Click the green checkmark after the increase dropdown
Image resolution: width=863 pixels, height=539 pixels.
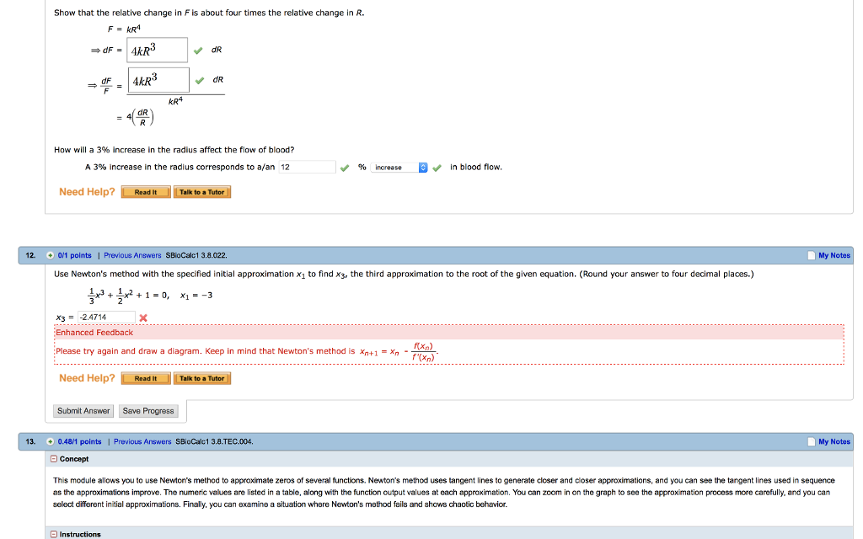(x=437, y=168)
